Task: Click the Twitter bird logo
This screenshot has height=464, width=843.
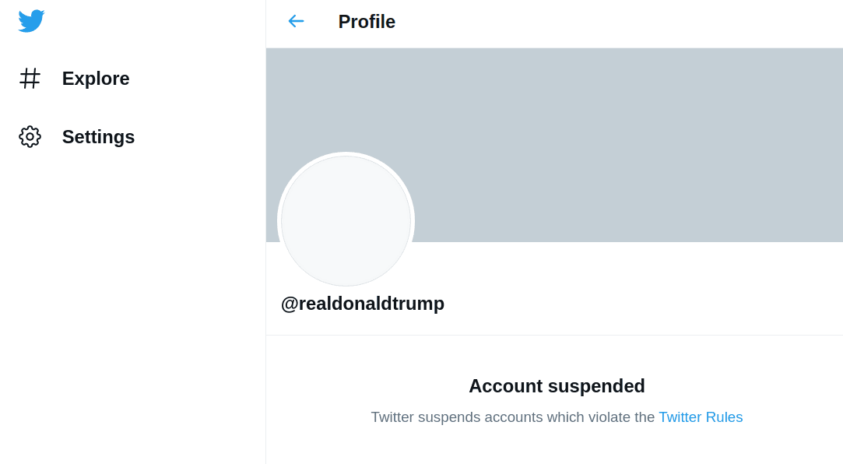Action: [x=31, y=21]
